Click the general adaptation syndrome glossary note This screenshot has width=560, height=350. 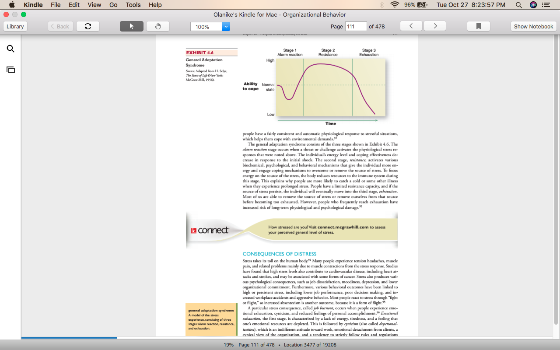211,319
